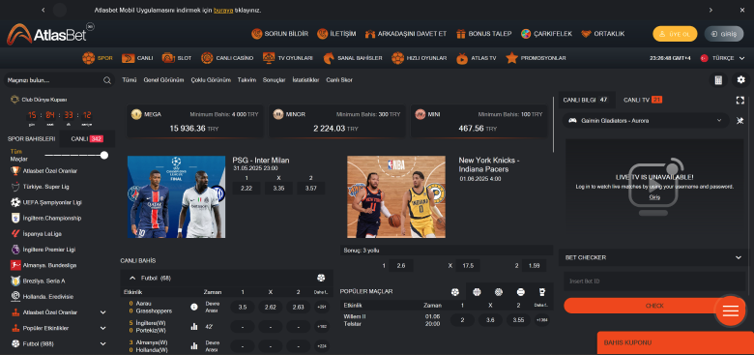Click the Insert Bet ID field
Screen dimensions: 754x355
click(654, 281)
